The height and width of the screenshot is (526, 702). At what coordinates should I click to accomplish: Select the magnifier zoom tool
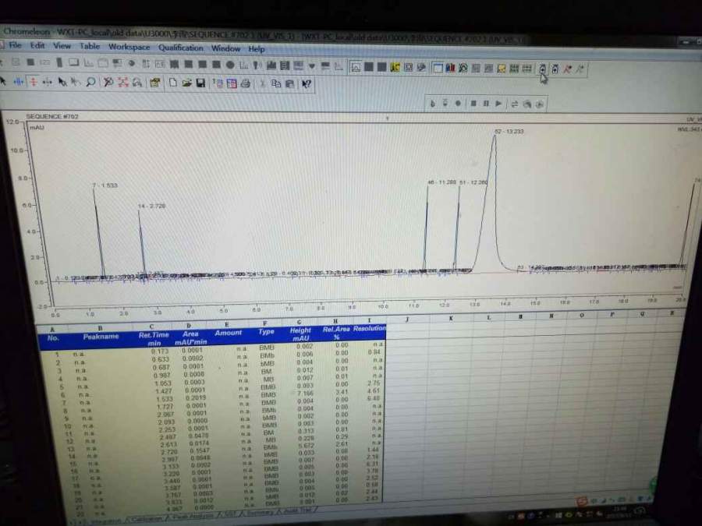click(91, 83)
